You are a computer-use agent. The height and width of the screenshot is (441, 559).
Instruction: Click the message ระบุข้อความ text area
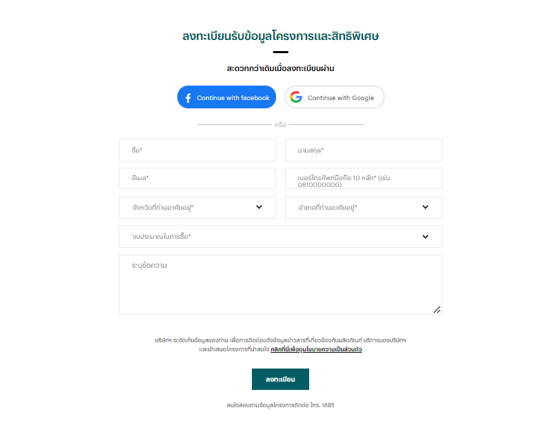tap(280, 284)
